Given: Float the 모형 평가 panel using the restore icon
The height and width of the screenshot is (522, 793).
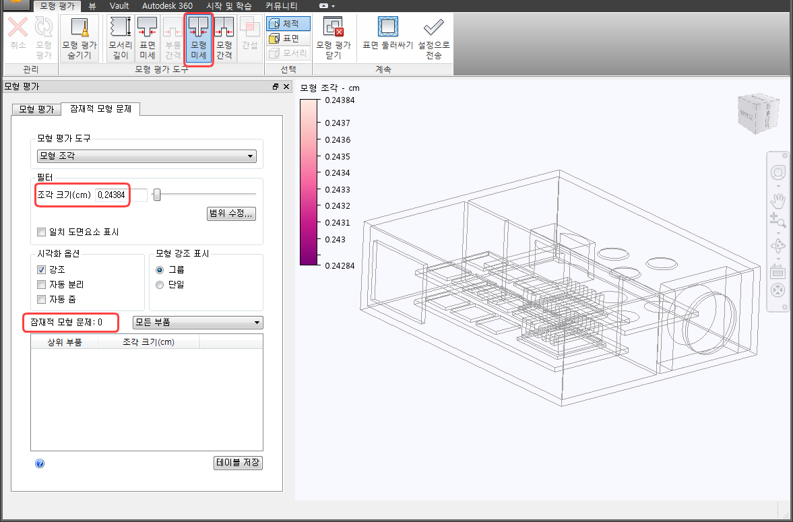Looking at the screenshot, I should click(x=276, y=86).
